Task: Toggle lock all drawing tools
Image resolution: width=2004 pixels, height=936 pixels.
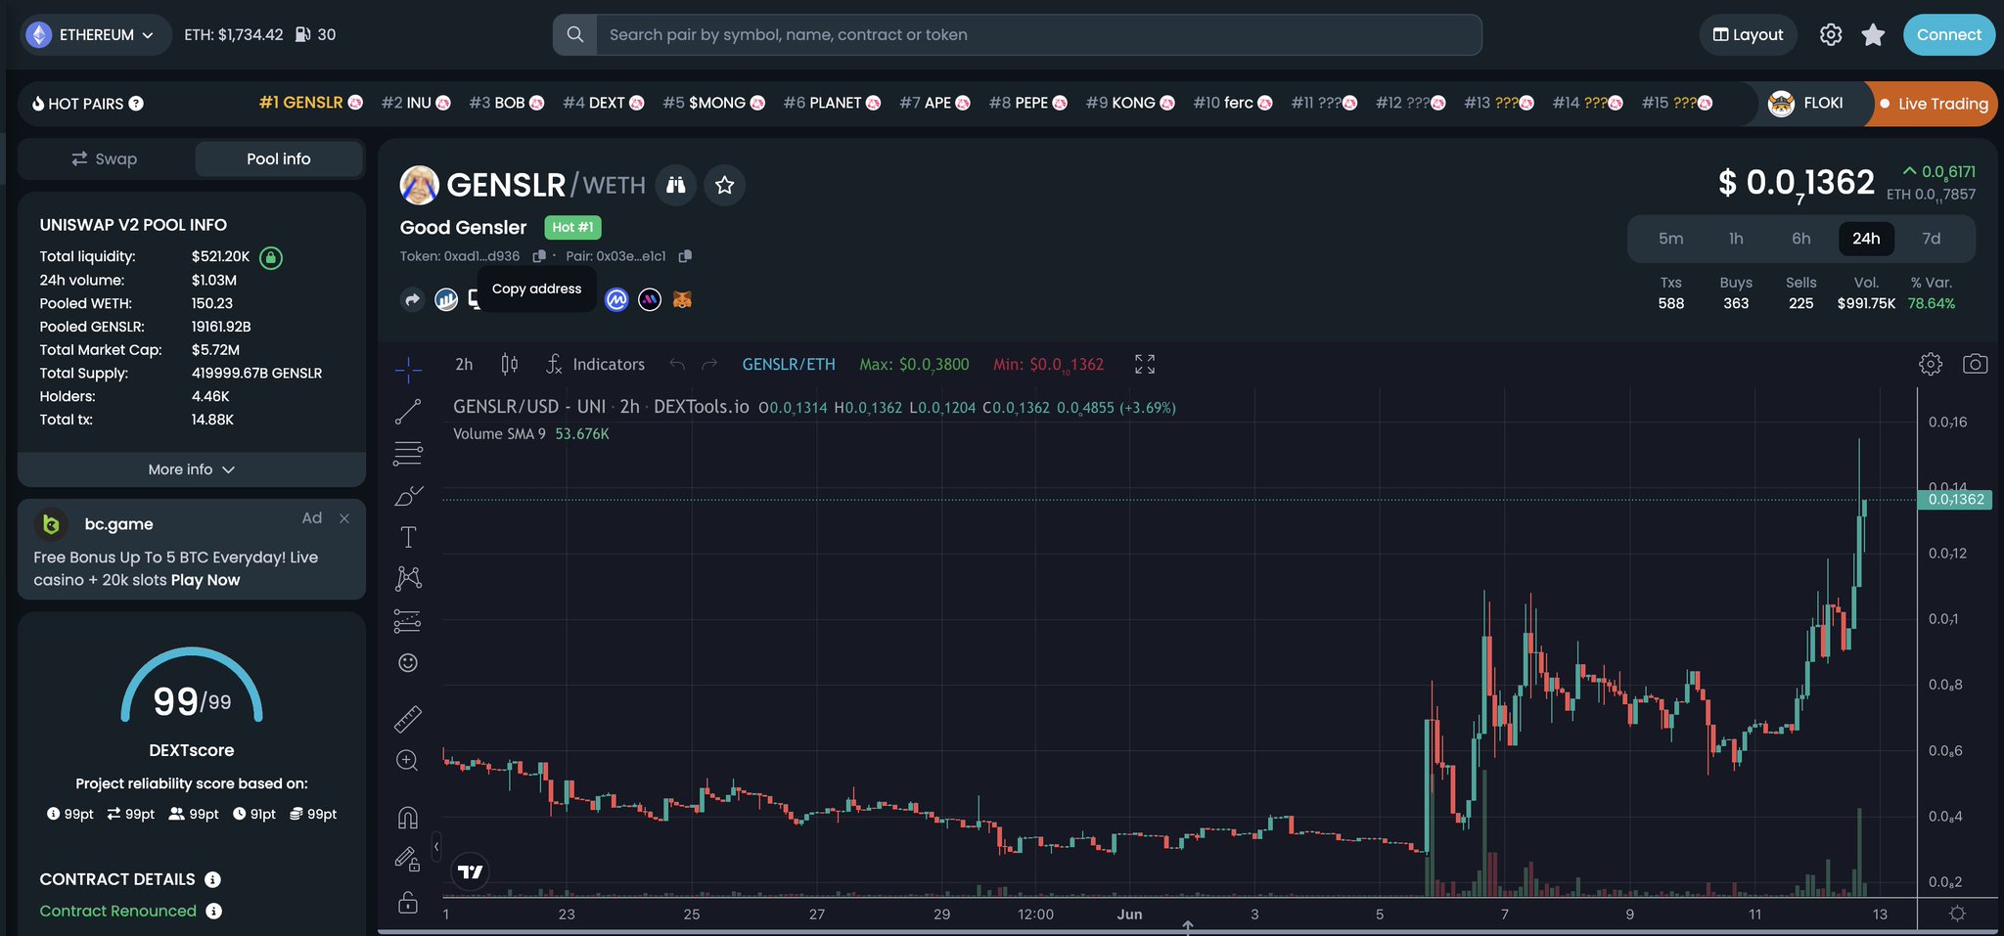Action: (408, 901)
